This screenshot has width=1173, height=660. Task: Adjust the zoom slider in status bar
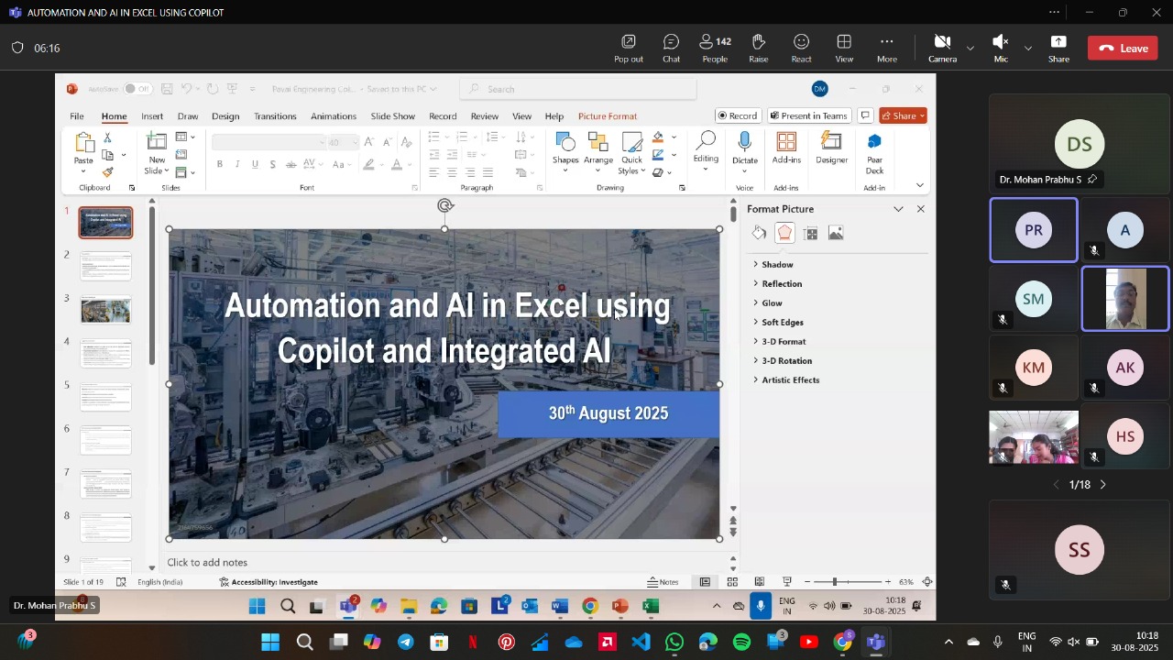(835, 582)
